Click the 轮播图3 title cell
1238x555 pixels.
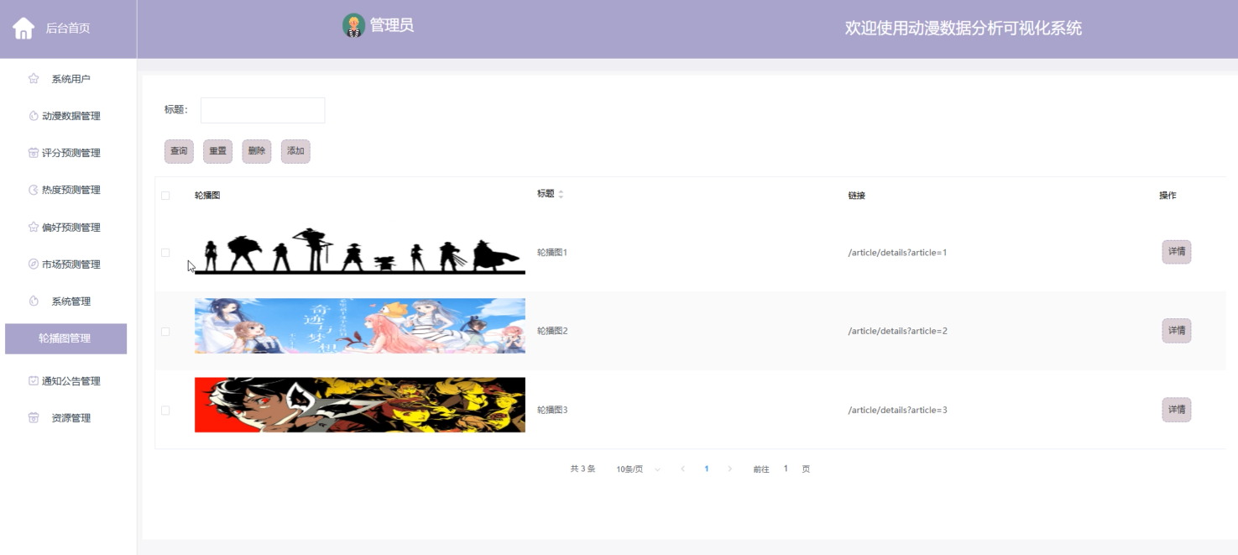552,410
